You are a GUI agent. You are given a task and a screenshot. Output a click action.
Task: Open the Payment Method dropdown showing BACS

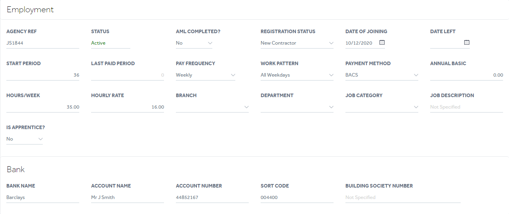(382, 75)
